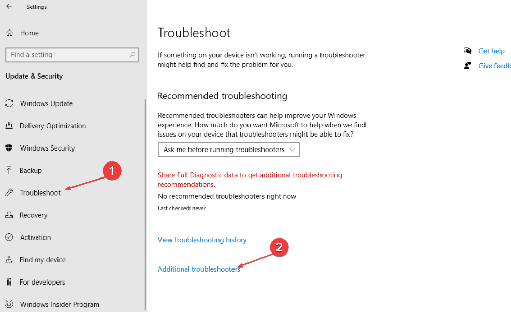This screenshot has width=511, height=312.
Task: Click the Windows Security shield icon
Action: click(9, 148)
